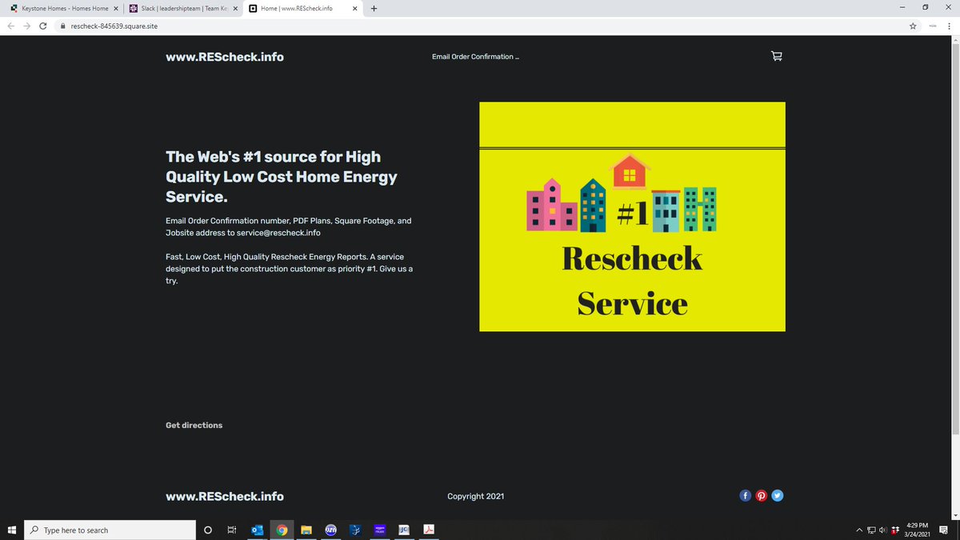Screen dimensions: 960x540
Task: Click the www.REScheck.info header logo
Action: 225,57
